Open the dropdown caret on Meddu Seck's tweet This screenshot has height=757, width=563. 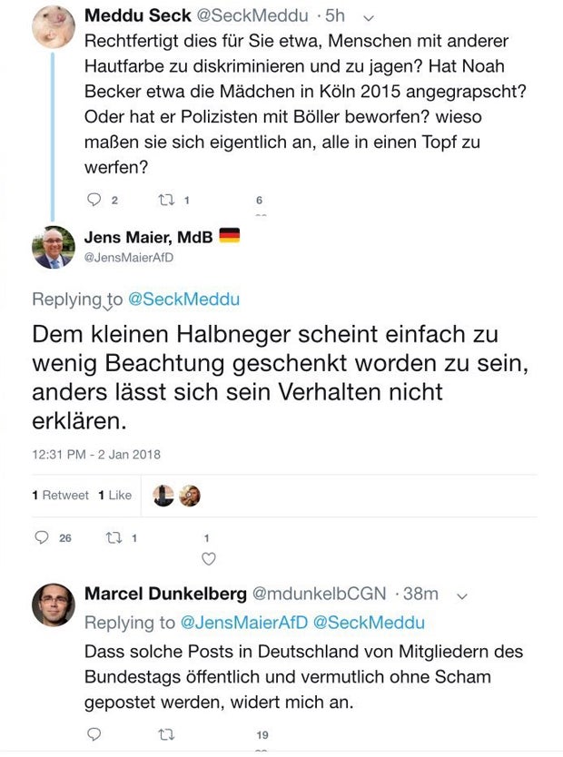(x=367, y=15)
